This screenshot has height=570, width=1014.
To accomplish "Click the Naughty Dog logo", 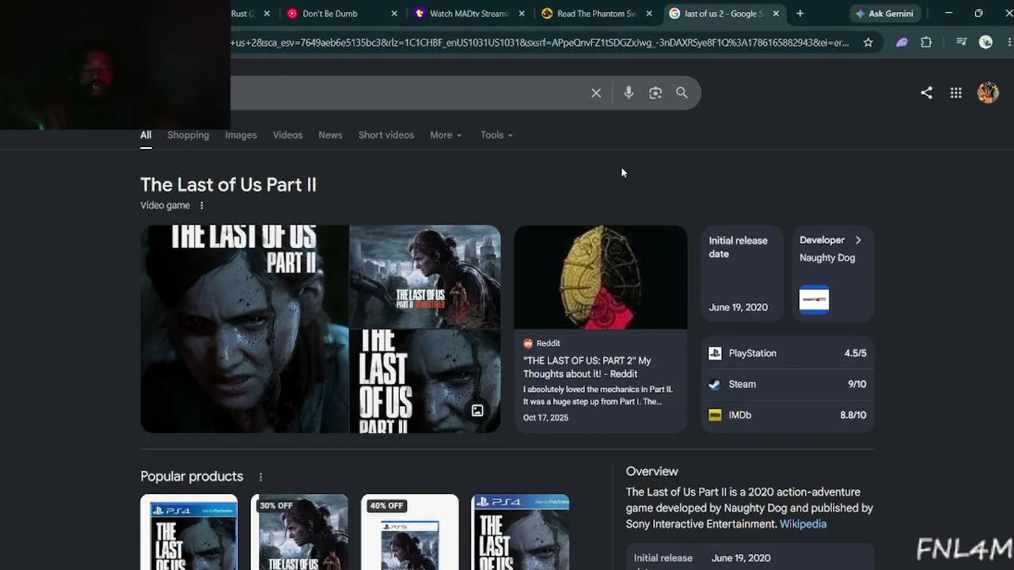I will pyautogui.click(x=814, y=300).
